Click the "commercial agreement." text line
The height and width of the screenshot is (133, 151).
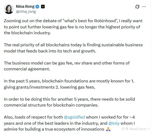[27, 69]
